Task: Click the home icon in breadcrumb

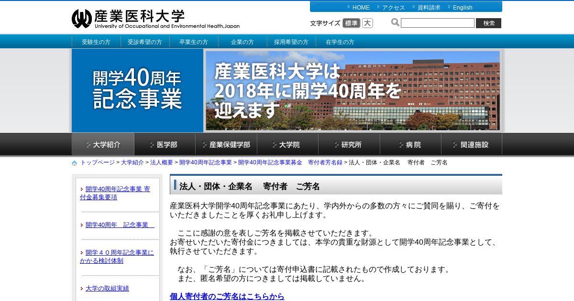Action: click(x=75, y=163)
